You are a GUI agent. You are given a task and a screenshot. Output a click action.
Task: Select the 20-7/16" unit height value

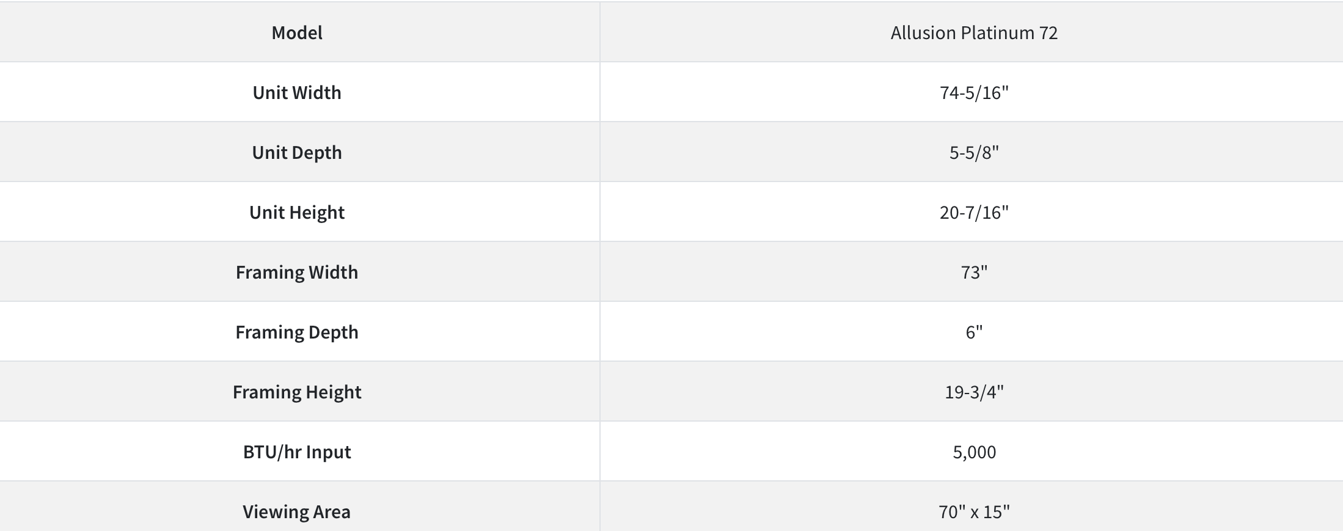[x=974, y=212]
